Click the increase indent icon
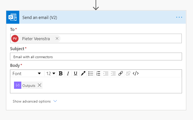Image resolution: width=193 pixels, height=120 pixels. 106,74
